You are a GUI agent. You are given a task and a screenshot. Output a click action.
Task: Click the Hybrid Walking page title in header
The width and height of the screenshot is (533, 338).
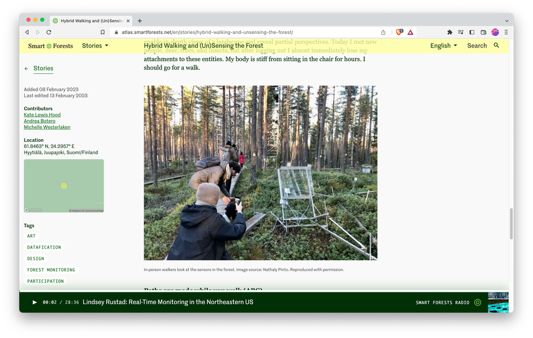point(204,46)
